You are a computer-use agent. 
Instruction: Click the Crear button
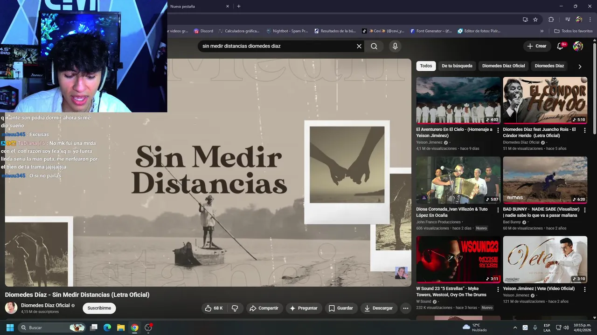[x=536, y=46]
